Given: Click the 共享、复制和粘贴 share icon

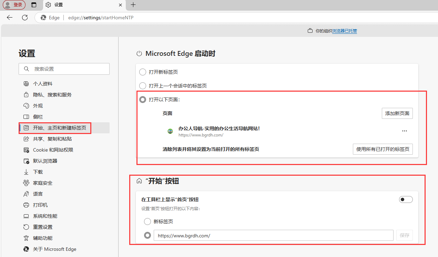Looking at the screenshot, I should 26,139.
